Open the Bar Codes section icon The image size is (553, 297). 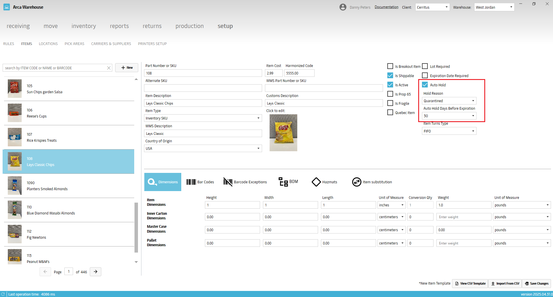point(191,182)
